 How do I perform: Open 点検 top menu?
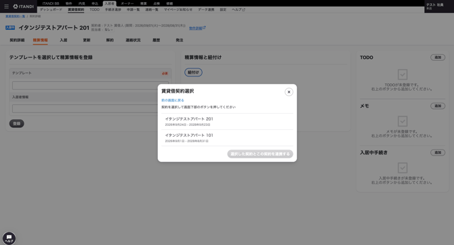click(x=157, y=3)
